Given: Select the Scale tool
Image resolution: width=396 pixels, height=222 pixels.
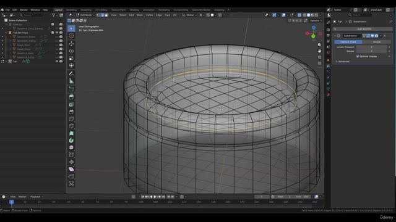Looking at the screenshot, I should coord(72,59).
